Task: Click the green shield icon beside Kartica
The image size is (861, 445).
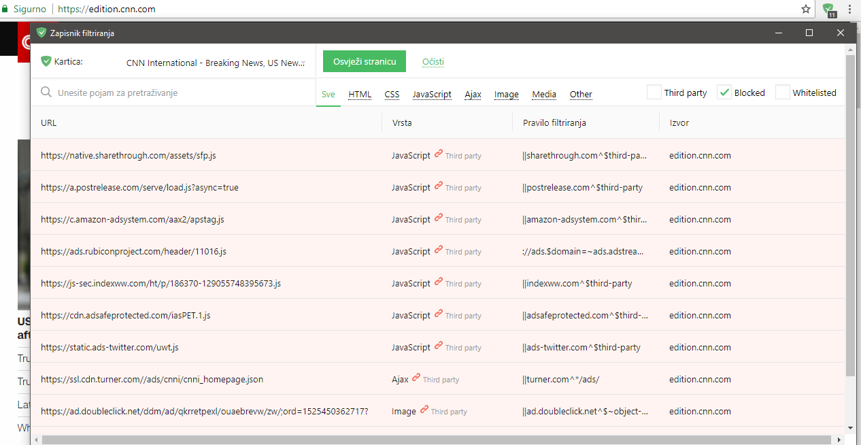Action: (46, 61)
